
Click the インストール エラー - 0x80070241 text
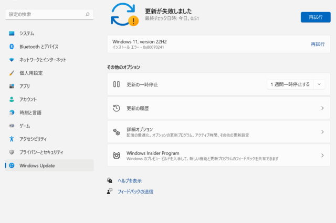(x=138, y=47)
